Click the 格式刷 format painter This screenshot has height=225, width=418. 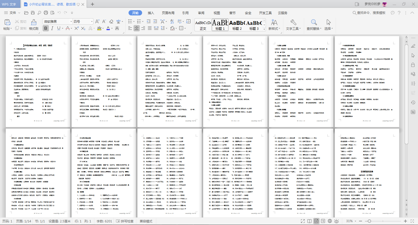click(34, 25)
